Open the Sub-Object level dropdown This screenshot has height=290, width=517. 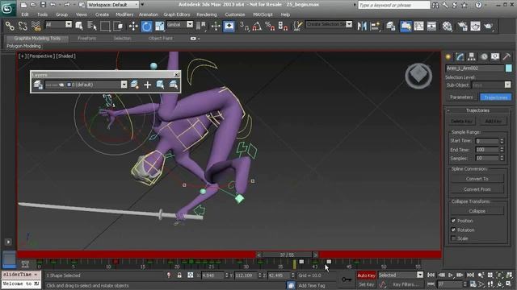click(491, 85)
